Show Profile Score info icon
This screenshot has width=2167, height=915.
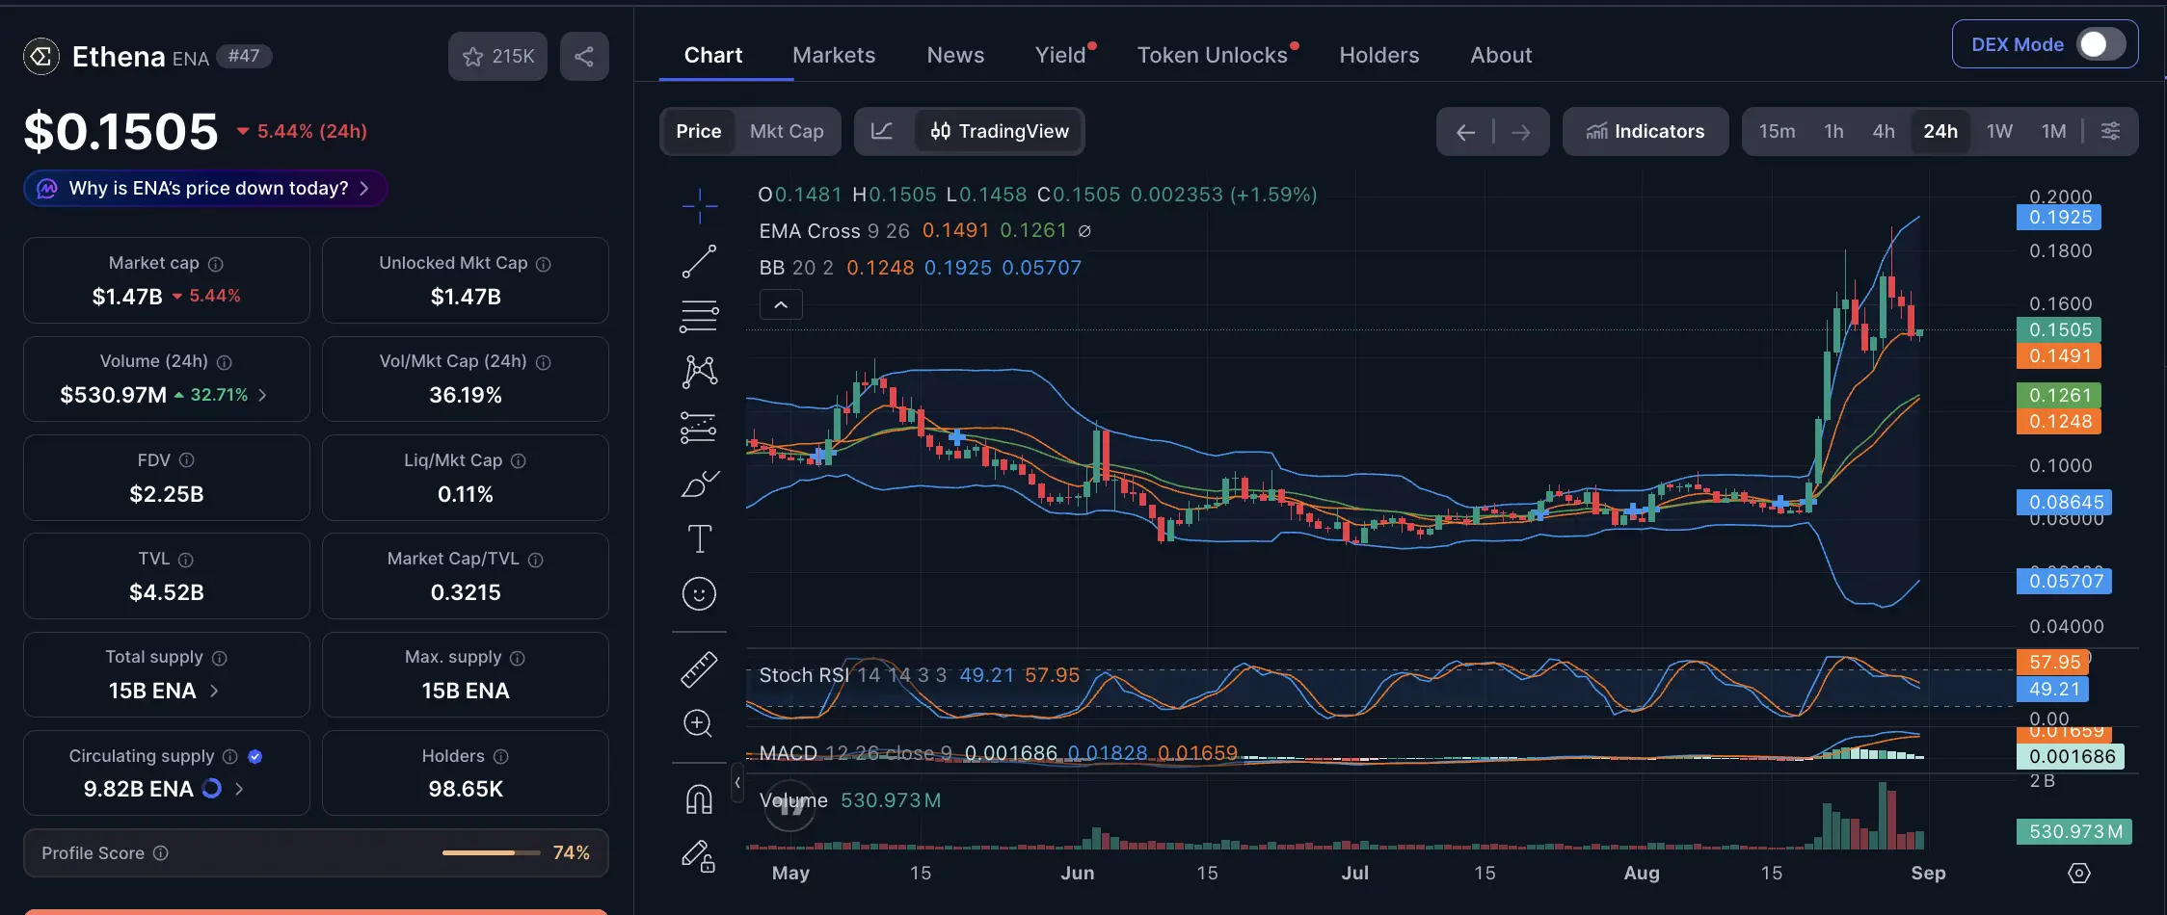[161, 853]
